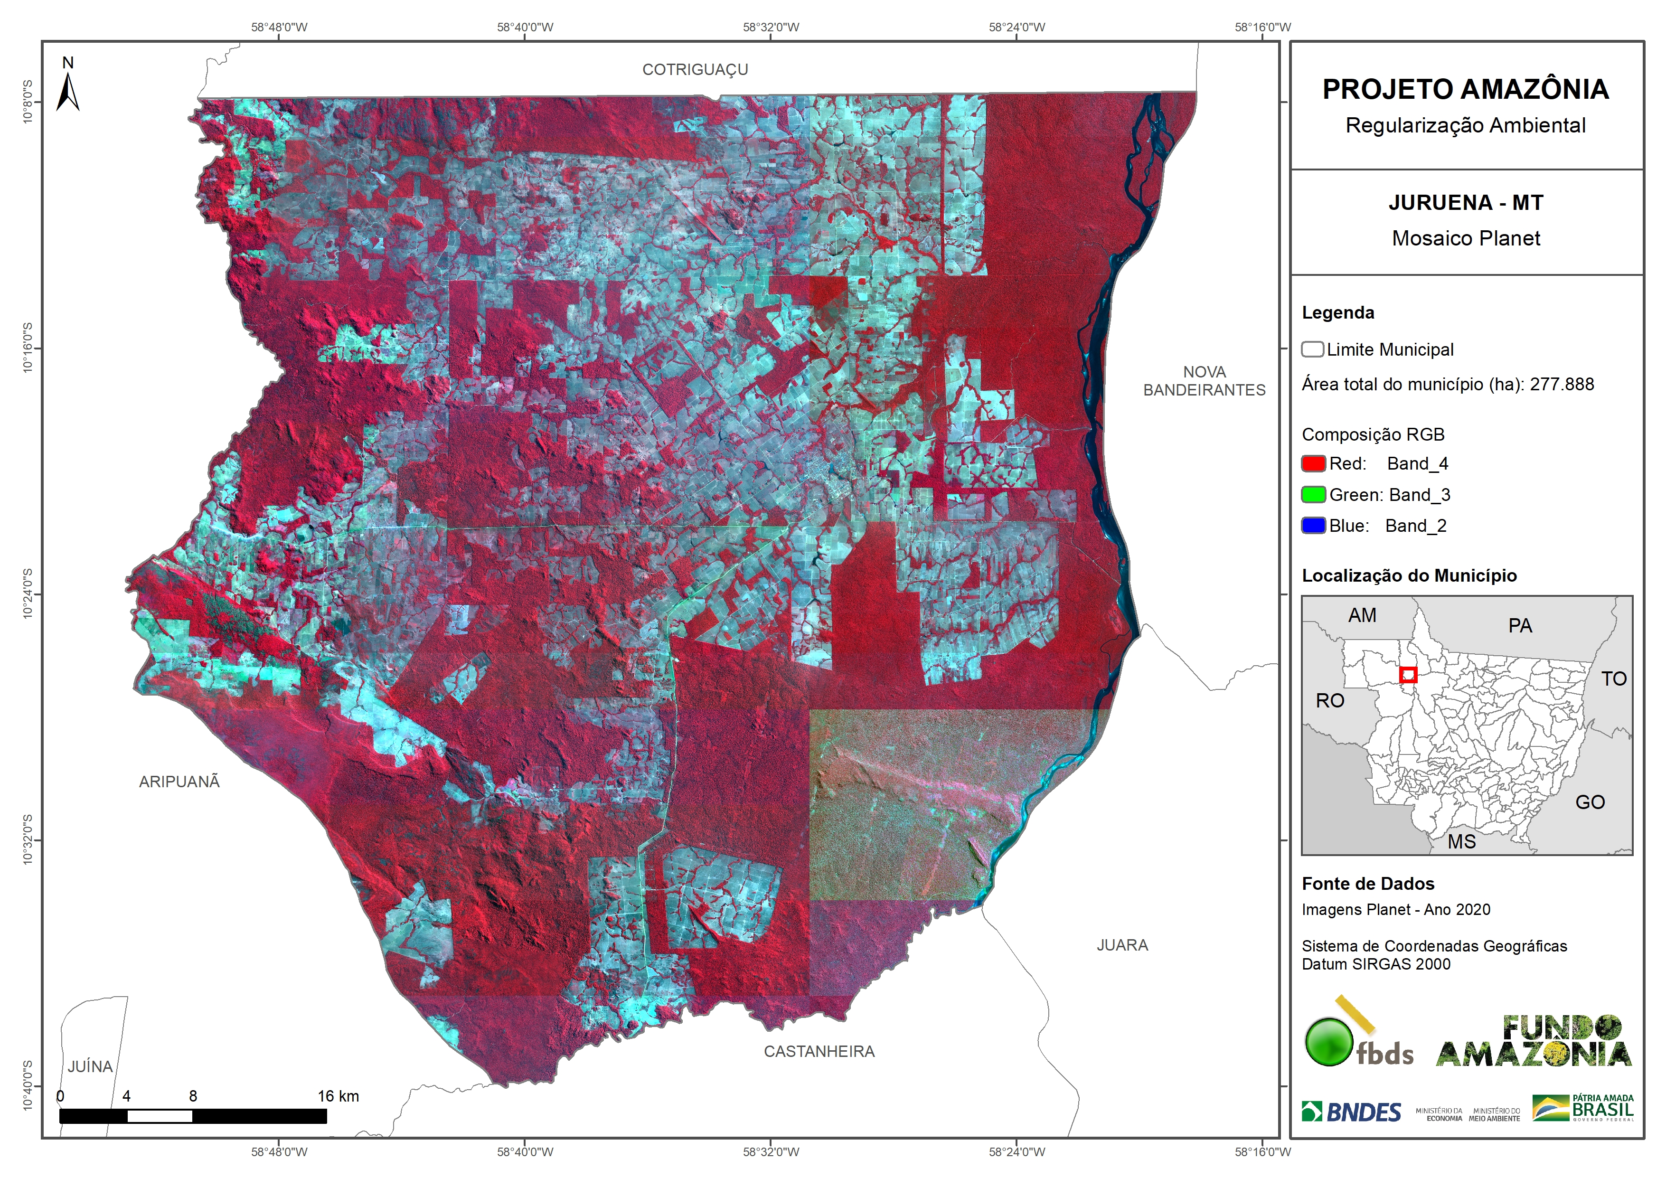This screenshot has width=1666, height=1178.
Task: Click the Ministério da Economia logo
Action: click(1439, 1114)
